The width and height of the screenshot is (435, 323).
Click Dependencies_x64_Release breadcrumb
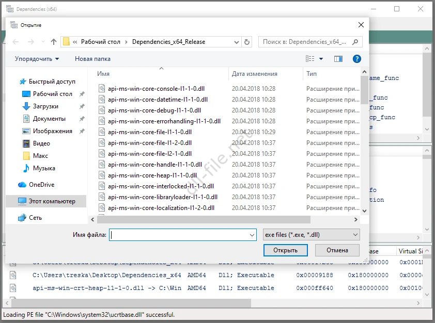pyautogui.click(x=168, y=42)
